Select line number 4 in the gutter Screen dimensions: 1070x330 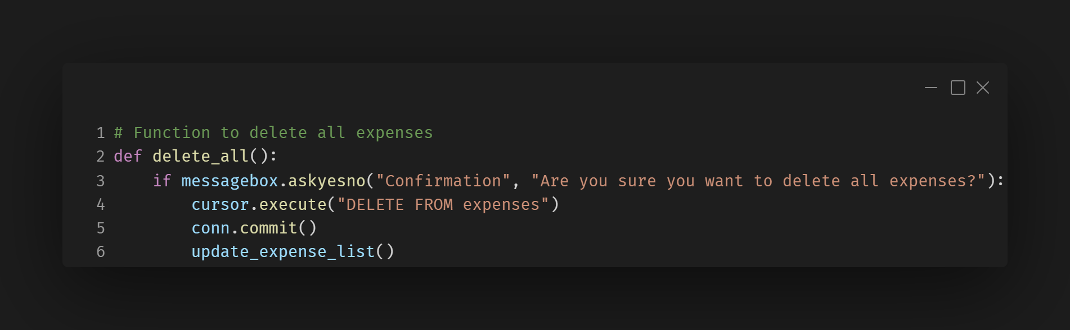tap(101, 205)
